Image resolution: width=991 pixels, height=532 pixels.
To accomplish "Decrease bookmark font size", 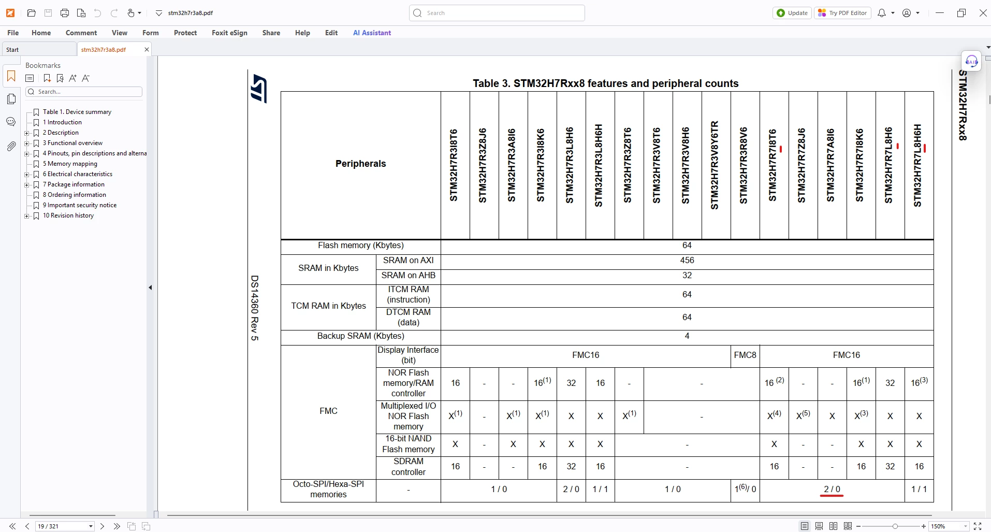I will tap(86, 78).
